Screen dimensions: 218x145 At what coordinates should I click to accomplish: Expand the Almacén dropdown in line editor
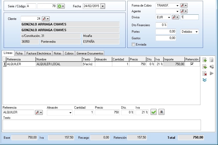(x=70, y=113)
